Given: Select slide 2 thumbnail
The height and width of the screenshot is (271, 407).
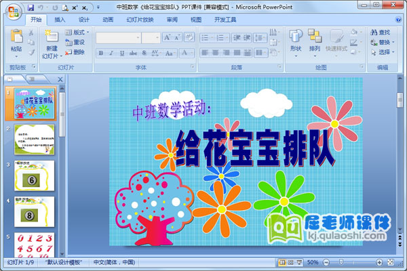Looking at the screenshot, I should [x=35, y=140].
